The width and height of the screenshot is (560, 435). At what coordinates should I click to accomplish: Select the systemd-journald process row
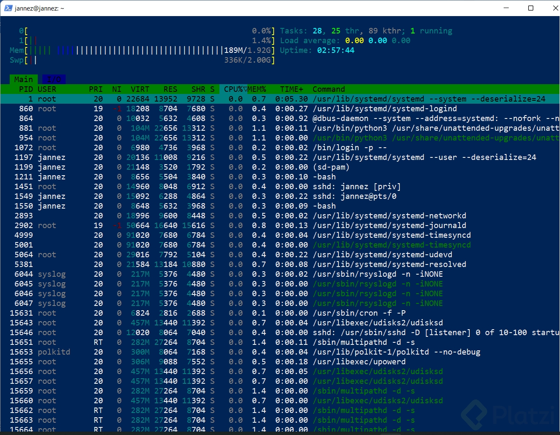pos(280,226)
